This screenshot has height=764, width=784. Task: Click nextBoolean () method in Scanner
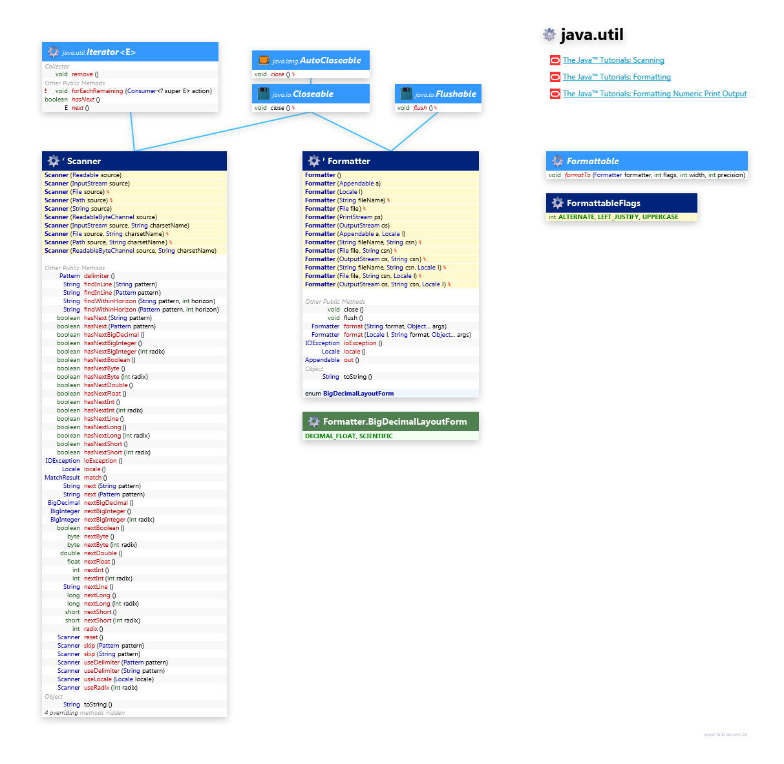(104, 528)
